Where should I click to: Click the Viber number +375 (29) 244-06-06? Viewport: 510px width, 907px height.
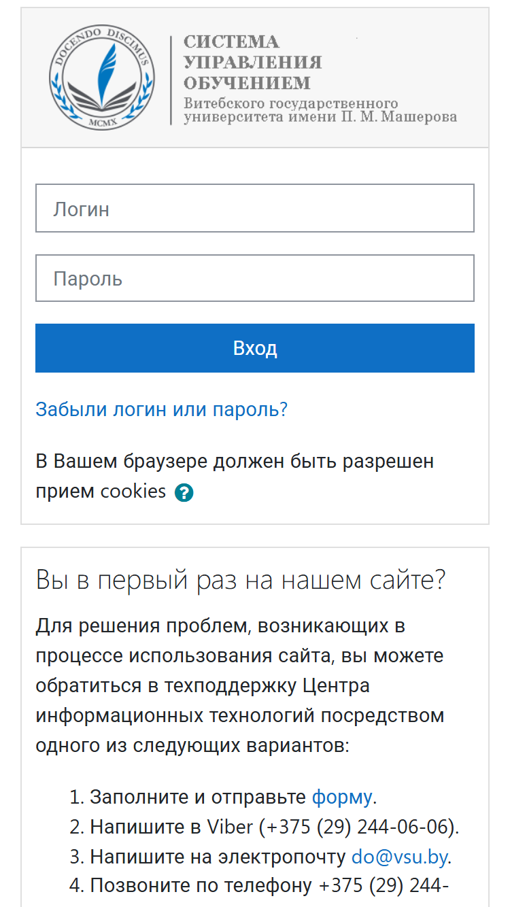(x=358, y=827)
